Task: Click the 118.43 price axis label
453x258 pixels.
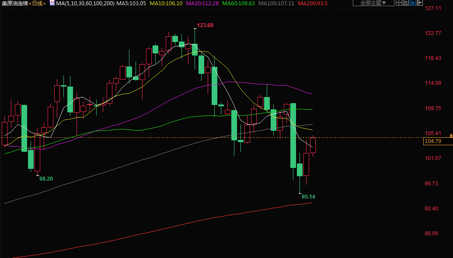Action: click(433, 58)
